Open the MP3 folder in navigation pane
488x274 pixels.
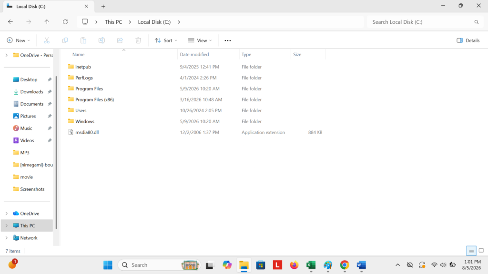coord(25,153)
